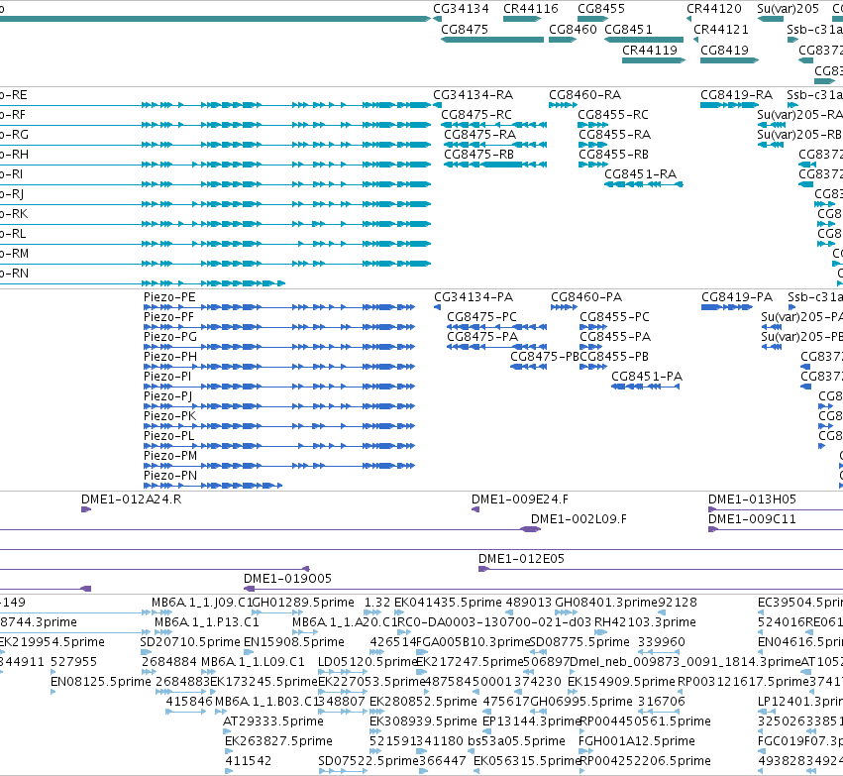
Task: Select the DME1-019O05 clone label
Action: coord(287,579)
